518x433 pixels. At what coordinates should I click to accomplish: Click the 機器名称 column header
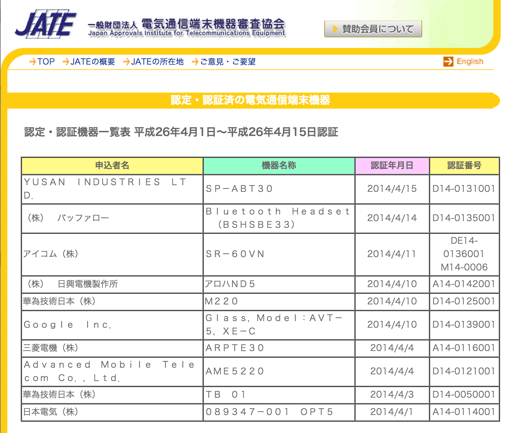click(x=279, y=166)
